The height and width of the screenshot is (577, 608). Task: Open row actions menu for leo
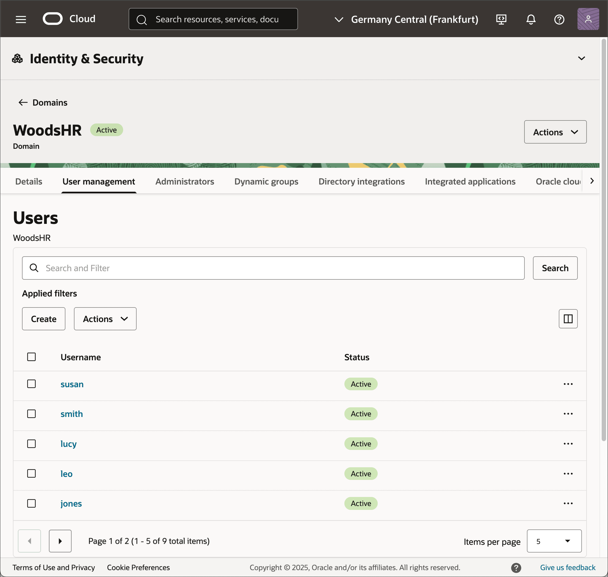point(568,474)
